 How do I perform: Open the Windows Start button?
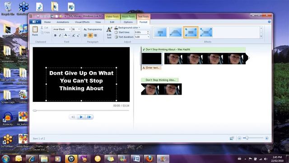(5, 159)
